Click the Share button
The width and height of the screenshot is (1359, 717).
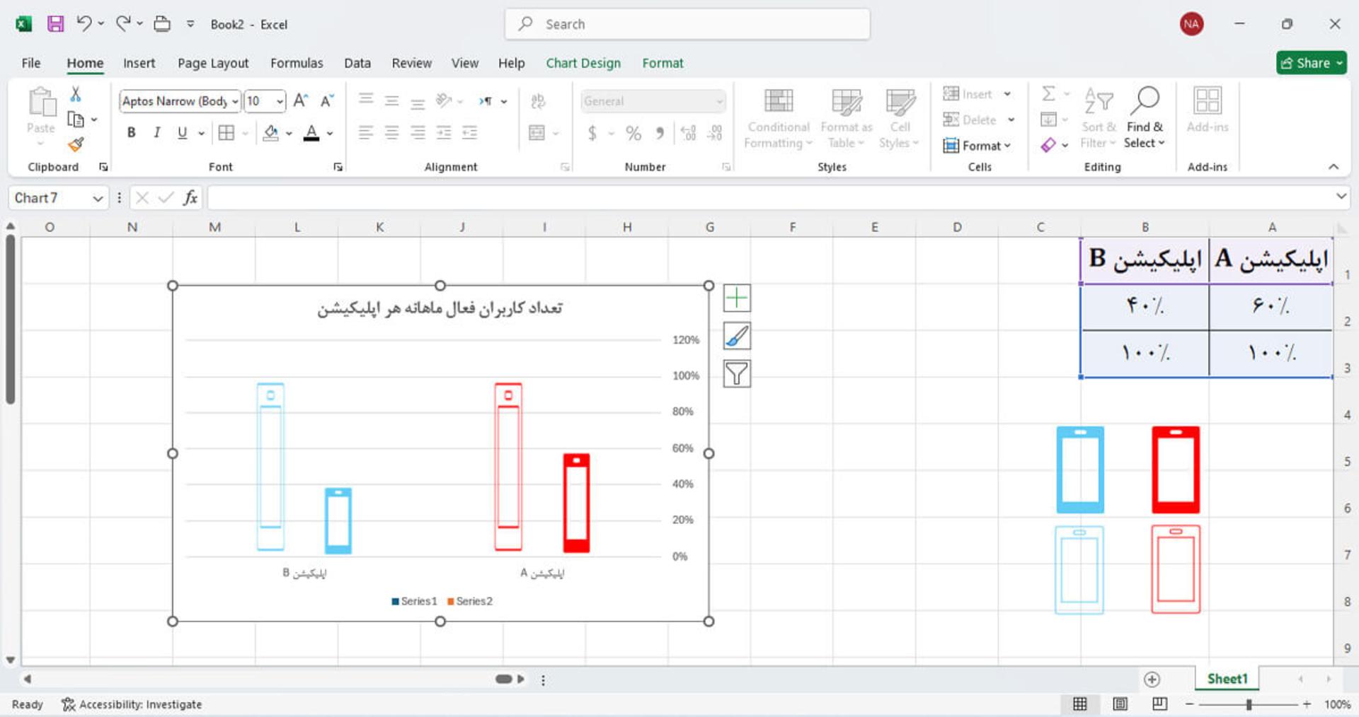[1312, 63]
